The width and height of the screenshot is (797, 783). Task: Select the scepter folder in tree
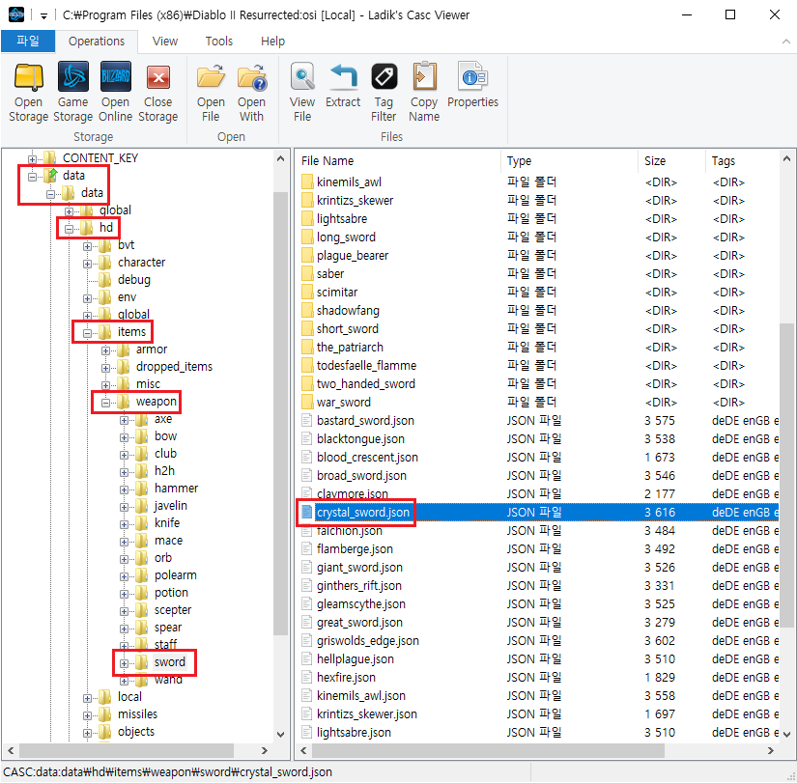[173, 610]
